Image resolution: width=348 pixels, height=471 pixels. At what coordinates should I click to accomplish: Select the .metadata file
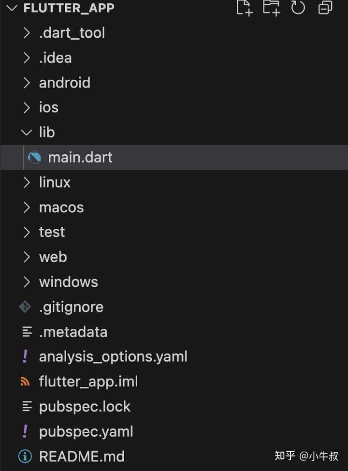click(x=73, y=332)
